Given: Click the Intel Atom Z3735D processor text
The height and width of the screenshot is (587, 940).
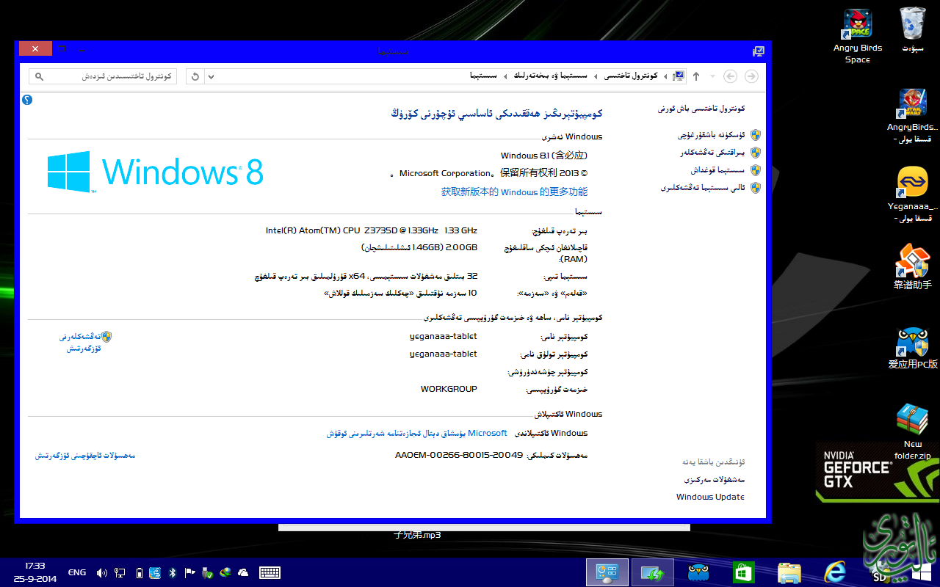Looking at the screenshot, I should [371, 230].
